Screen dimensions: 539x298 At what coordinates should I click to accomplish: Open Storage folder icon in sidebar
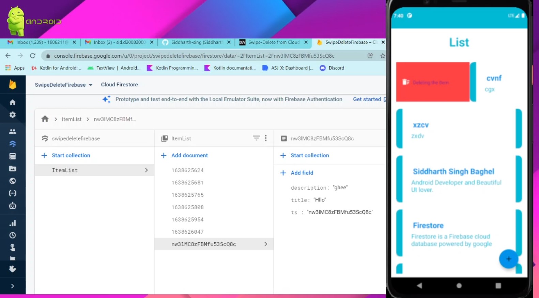pos(13,169)
